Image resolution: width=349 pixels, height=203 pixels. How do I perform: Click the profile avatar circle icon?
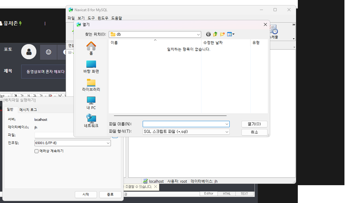[x=29, y=52]
